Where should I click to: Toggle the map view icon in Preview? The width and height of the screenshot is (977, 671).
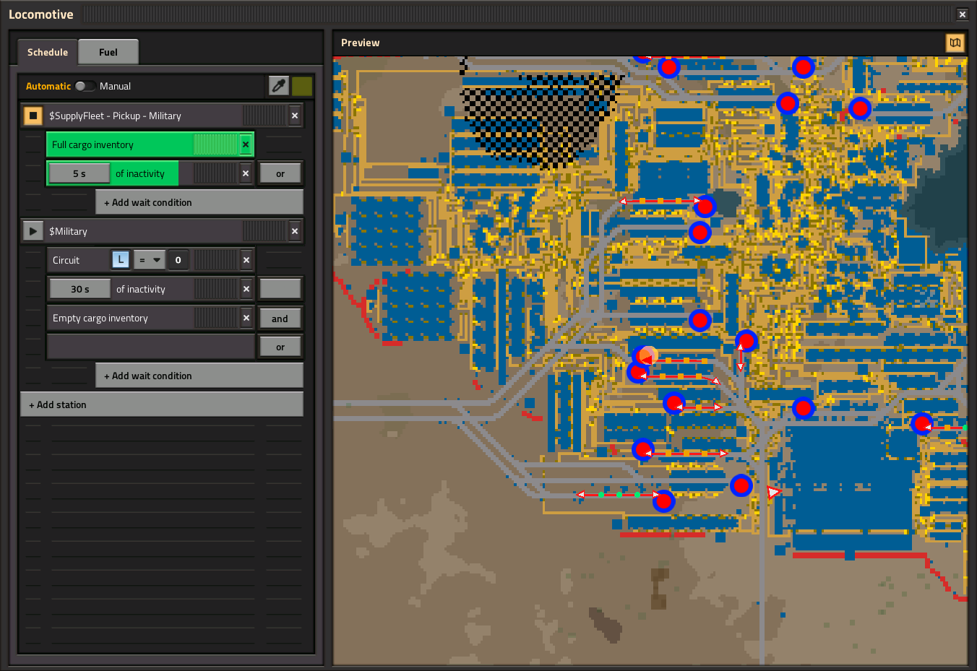click(955, 43)
